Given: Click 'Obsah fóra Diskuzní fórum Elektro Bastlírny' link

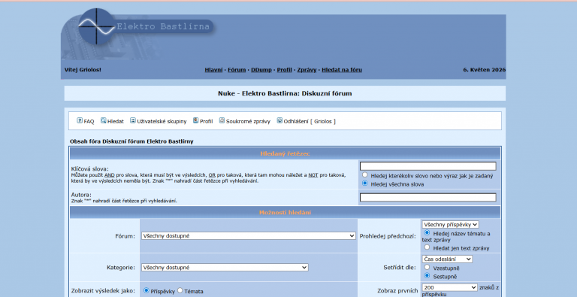Looking at the screenshot, I should 131,141.
